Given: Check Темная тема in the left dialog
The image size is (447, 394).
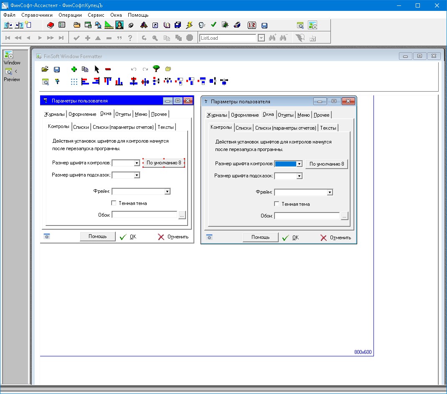Looking at the screenshot, I should tap(114, 203).
